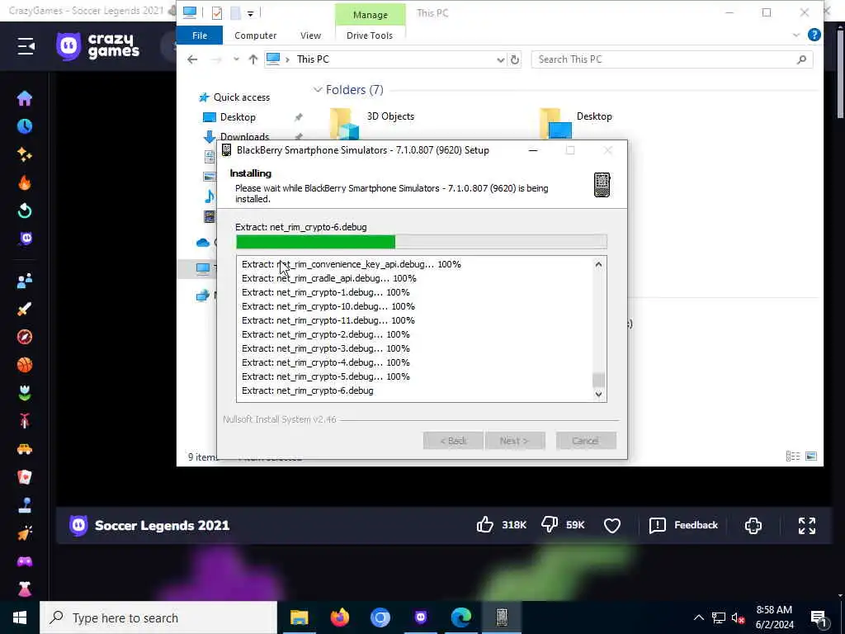845x634 pixels.
Task: Click Cancel in BlackBerry Setup
Action: (586, 441)
